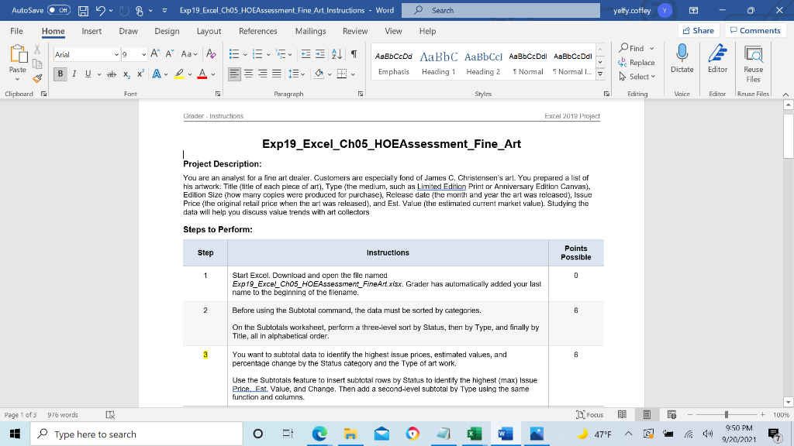Click the Sort A-Z icon
Screen dimensions: 794x446
(337, 54)
